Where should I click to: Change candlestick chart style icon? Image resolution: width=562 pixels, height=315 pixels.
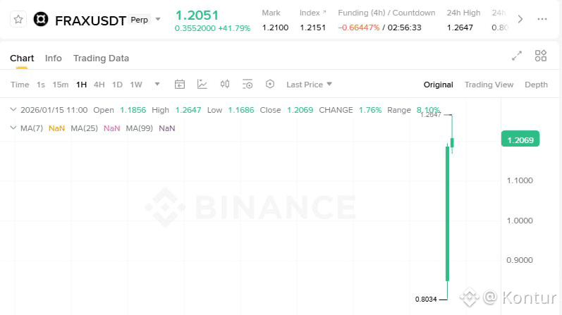point(225,85)
